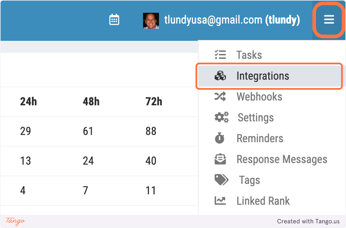Click the Linked Rank chart icon

220,201
